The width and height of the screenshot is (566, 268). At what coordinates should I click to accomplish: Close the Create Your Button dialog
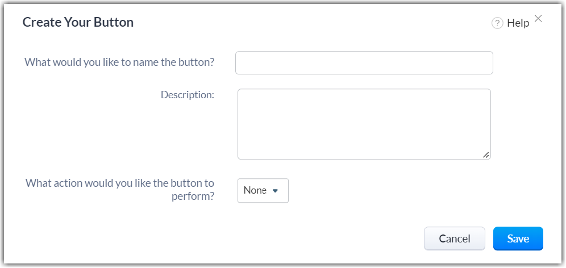538,18
